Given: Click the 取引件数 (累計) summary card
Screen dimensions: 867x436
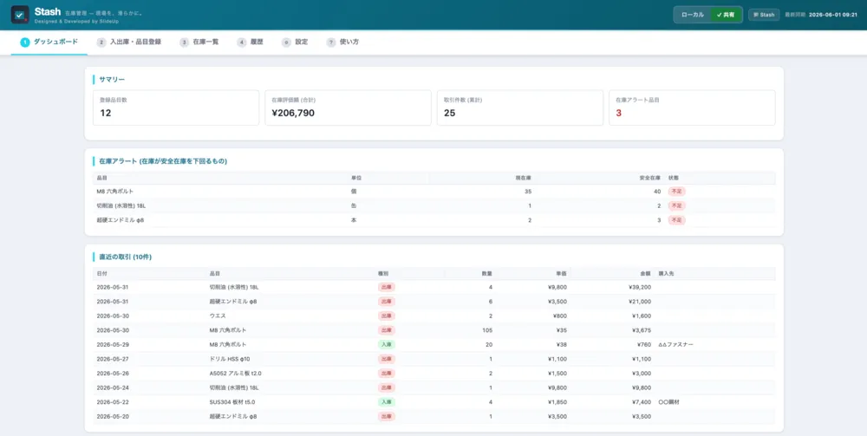Looking at the screenshot, I should [x=519, y=107].
